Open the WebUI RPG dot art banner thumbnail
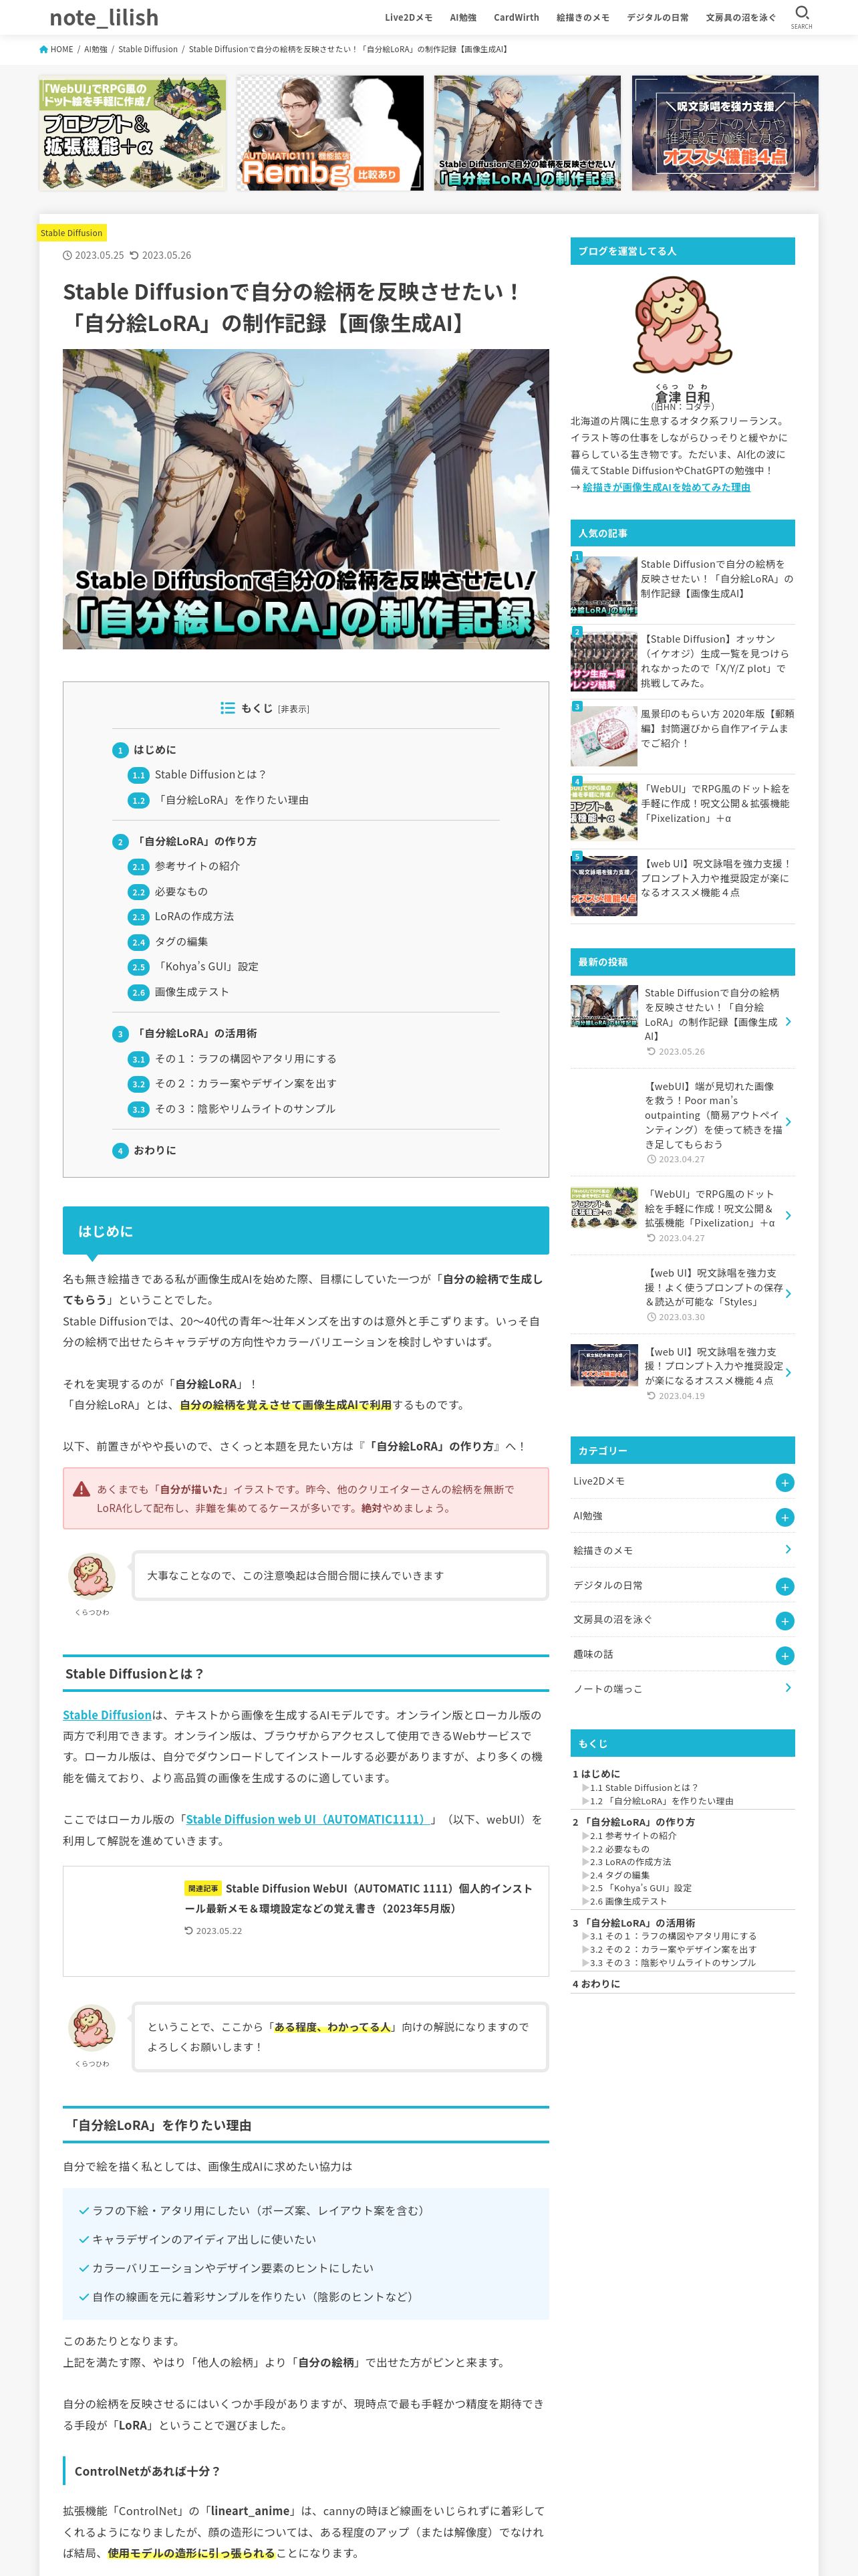The height and width of the screenshot is (2576, 858). [x=133, y=133]
